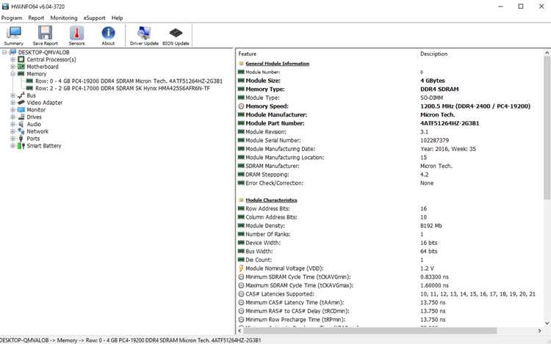The width and height of the screenshot is (551, 344).
Task: Expand the Central Processor(s) node
Action: click(12, 59)
